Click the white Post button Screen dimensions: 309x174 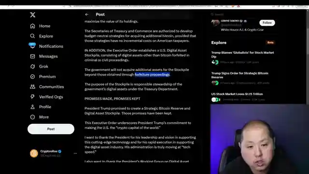coord(51,129)
